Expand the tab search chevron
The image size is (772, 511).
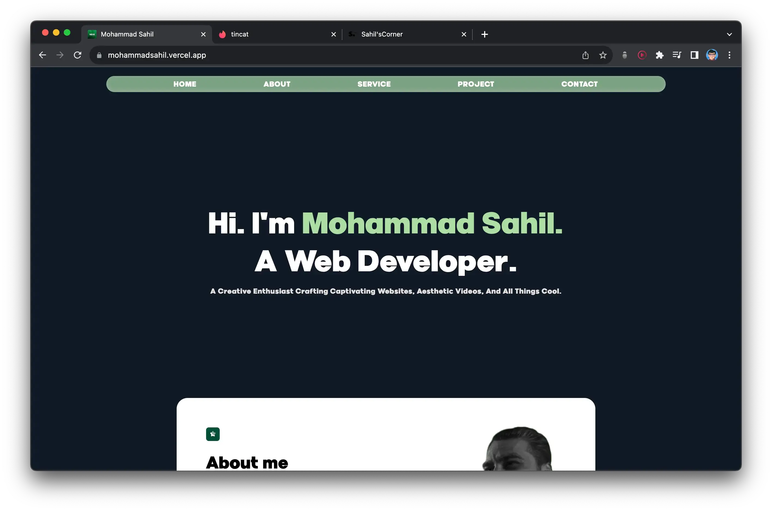[x=729, y=34]
